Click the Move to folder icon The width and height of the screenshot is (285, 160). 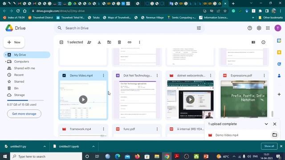click(x=109, y=42)
